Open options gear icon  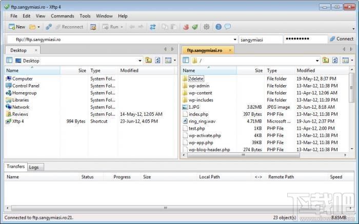(x=207, y=27)
